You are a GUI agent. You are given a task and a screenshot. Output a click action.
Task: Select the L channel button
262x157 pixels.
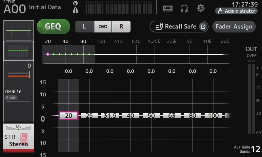point(85,27)
